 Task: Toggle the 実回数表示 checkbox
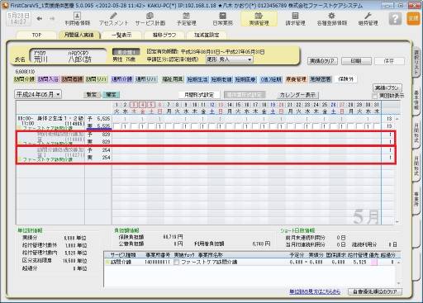coord(375,96)
